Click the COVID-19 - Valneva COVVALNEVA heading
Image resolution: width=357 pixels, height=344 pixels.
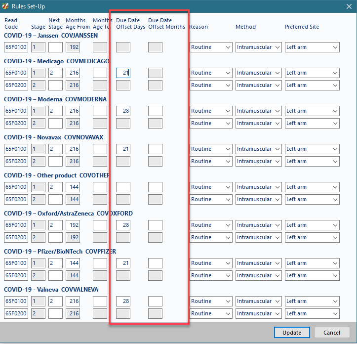coord(51,290)
